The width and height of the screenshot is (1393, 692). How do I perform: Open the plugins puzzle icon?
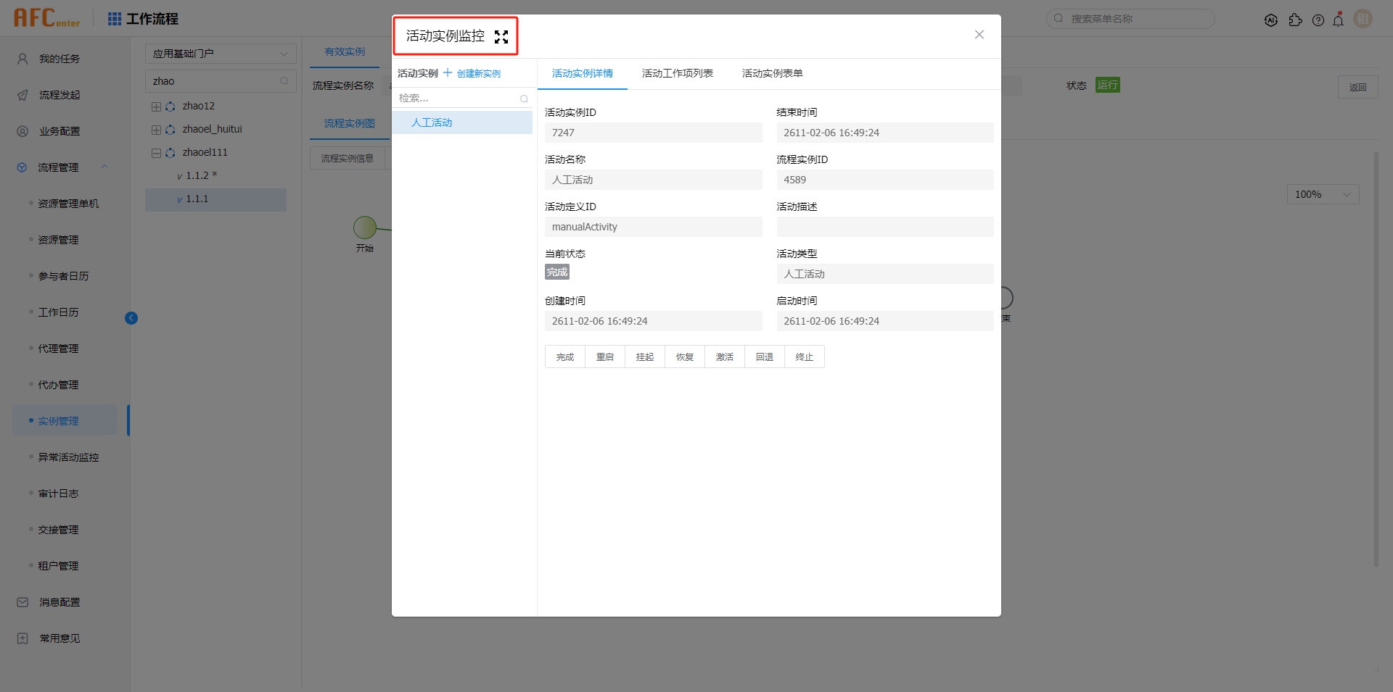pyautogui.click(x=1297, y=20)
